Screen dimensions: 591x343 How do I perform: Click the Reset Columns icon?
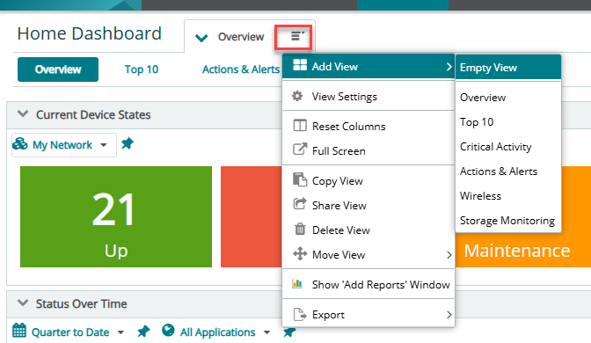tap(300, 125)
